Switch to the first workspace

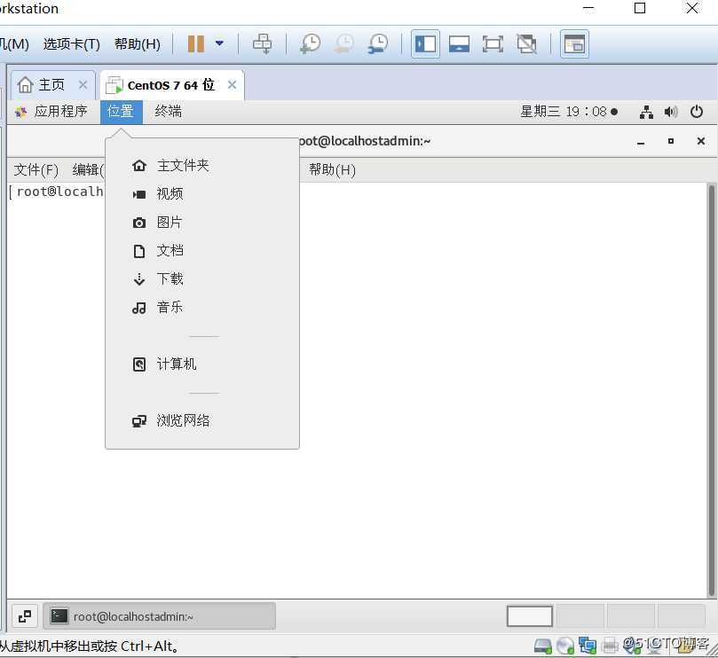tap(529, 616)
